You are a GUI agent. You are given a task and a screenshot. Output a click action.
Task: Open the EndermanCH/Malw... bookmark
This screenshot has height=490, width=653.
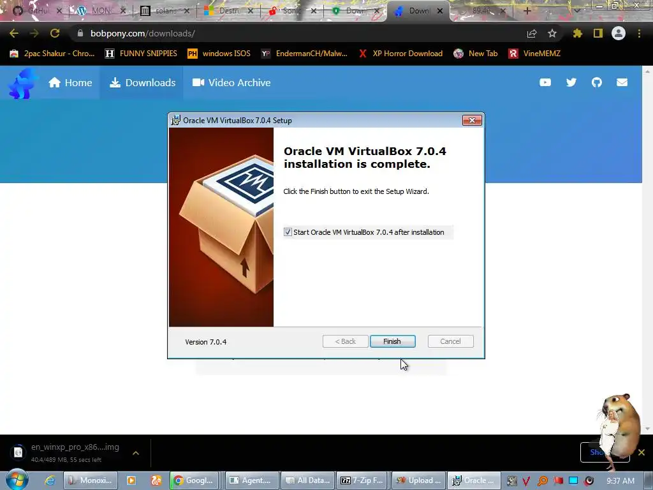(x=304, y=54)
